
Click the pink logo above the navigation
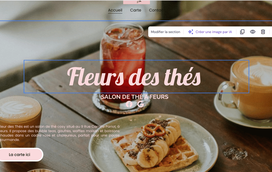[x=136, y=2]
